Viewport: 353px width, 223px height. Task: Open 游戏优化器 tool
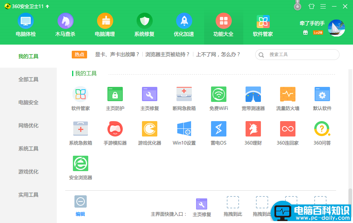[150, 133]
